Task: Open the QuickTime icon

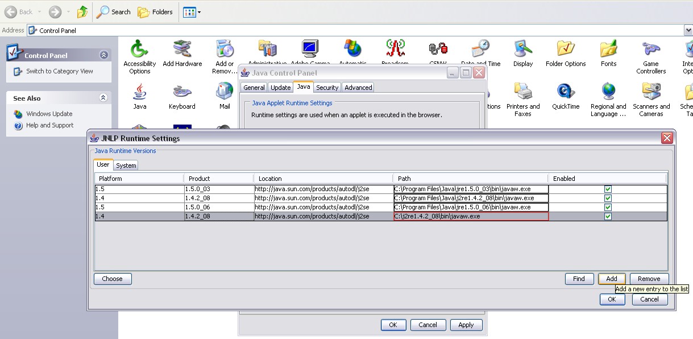Action: [x=566, y=96]
